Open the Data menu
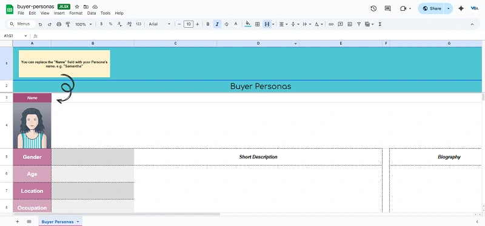 point(92,13)
